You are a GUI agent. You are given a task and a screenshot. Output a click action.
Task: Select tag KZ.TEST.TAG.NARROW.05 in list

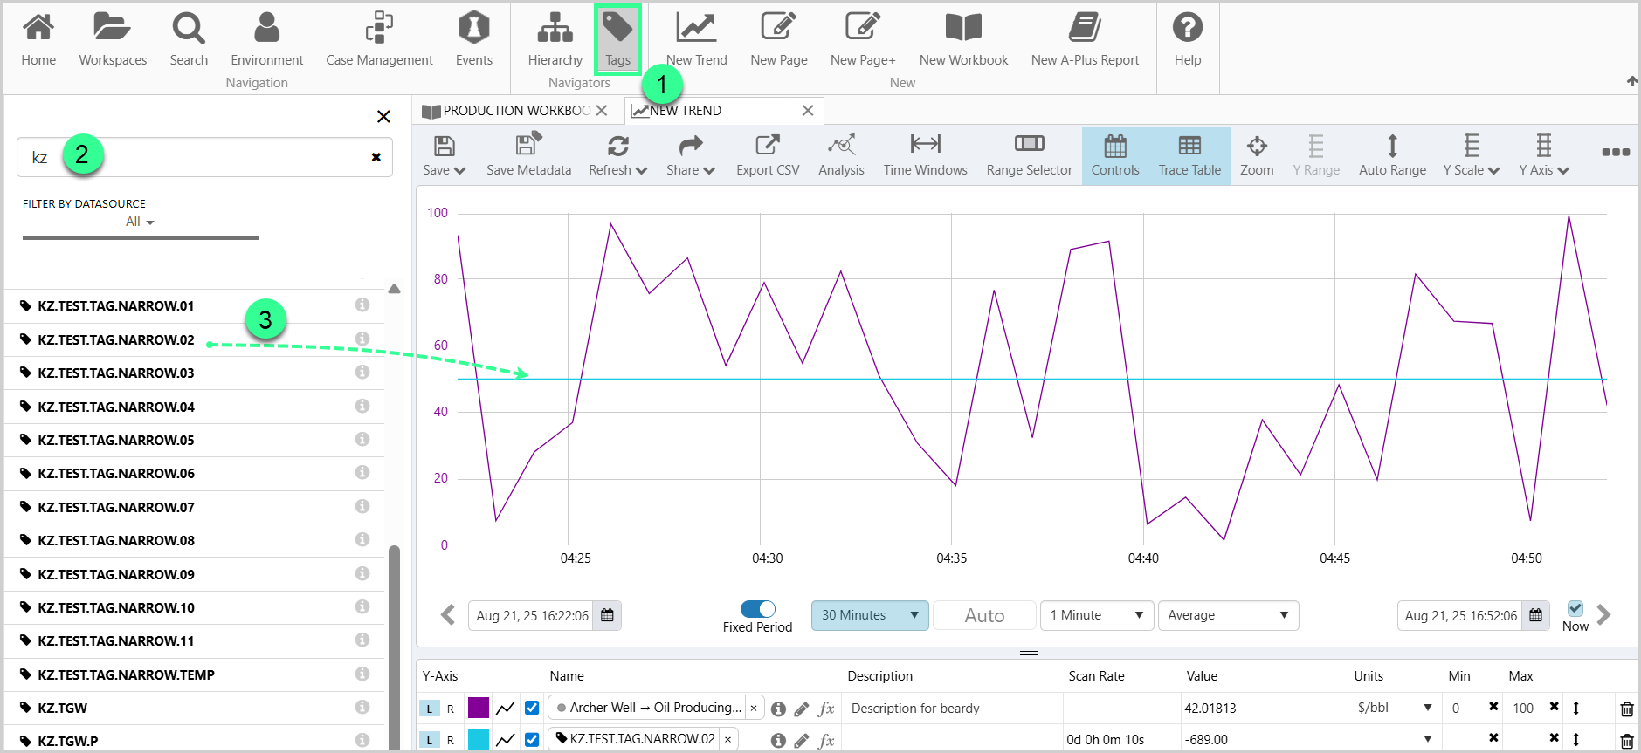pyautogui.click(x=116, y=441)
